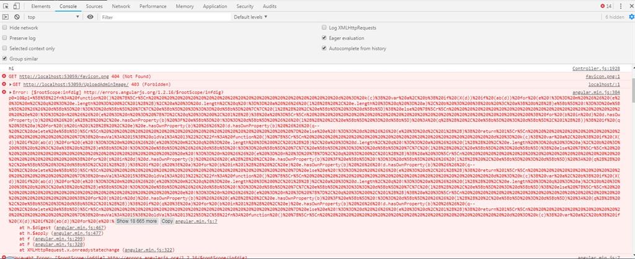
Task: Expand the UploadAdminImage 403 error entry
Action: pyautogui.click(x=10, y=84)
